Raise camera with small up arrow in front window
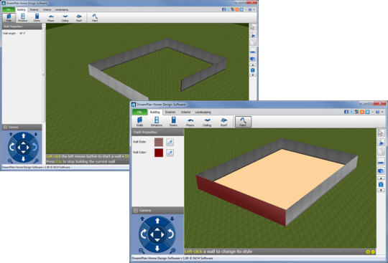 [142, 219]
